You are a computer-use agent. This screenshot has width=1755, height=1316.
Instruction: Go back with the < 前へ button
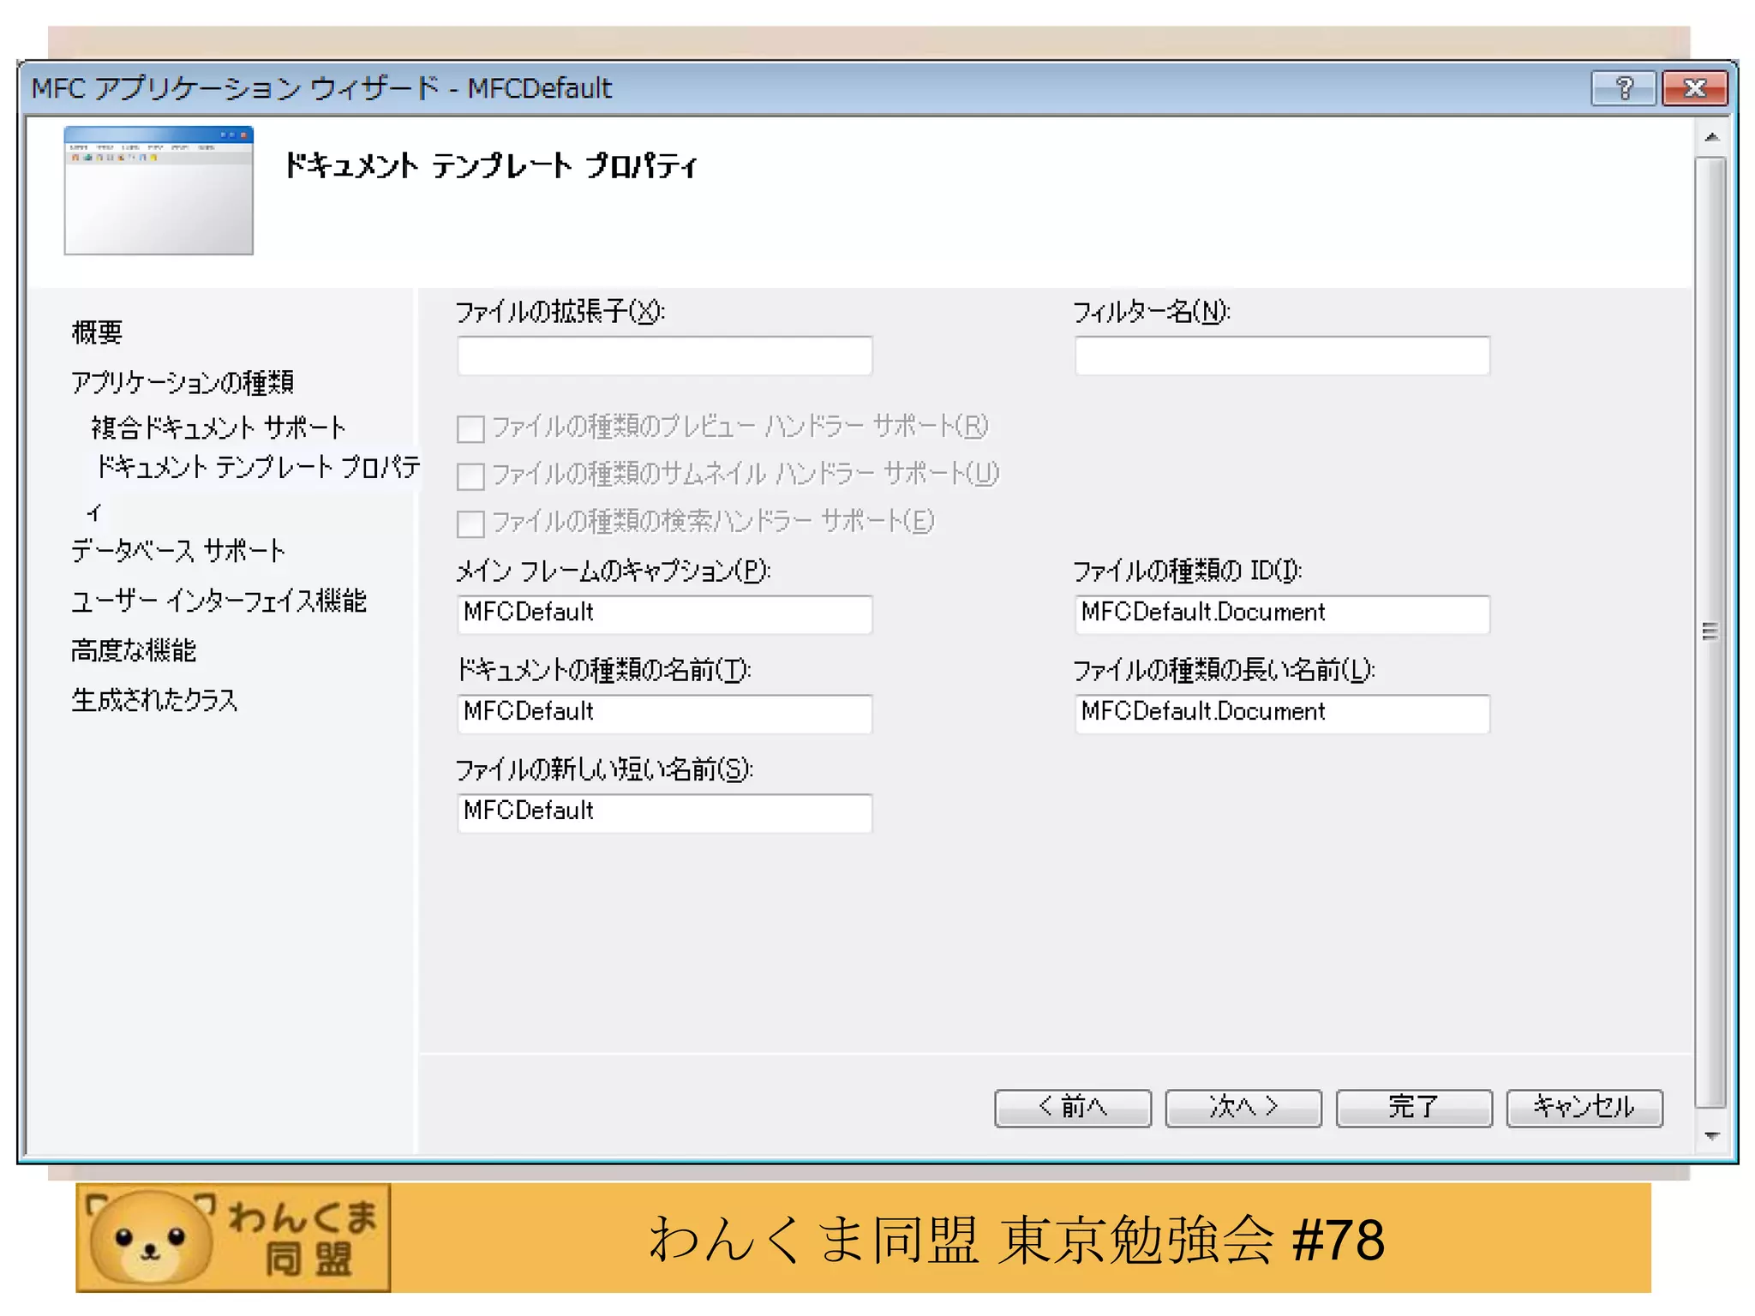(1073, 1108)
